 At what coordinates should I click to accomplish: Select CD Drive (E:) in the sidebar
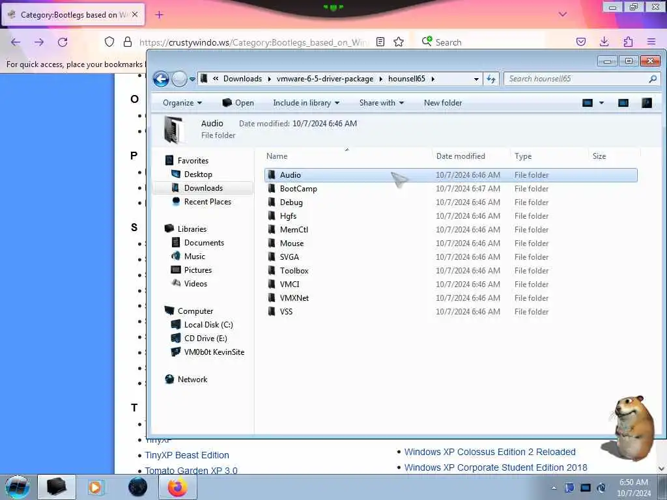pyautogui.click(x=205, y=339)
